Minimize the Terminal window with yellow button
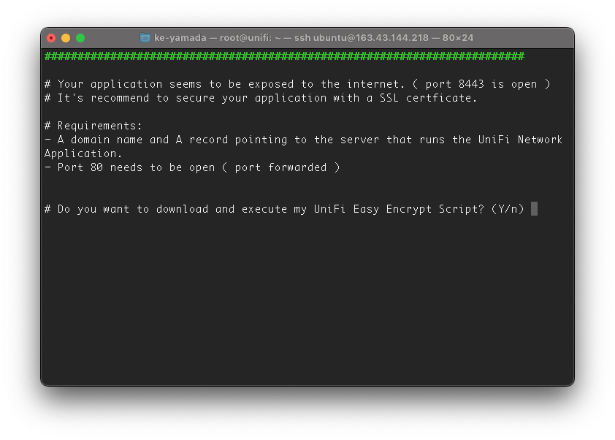The height and width of the screenshot is (440, 615). (66, 38)
